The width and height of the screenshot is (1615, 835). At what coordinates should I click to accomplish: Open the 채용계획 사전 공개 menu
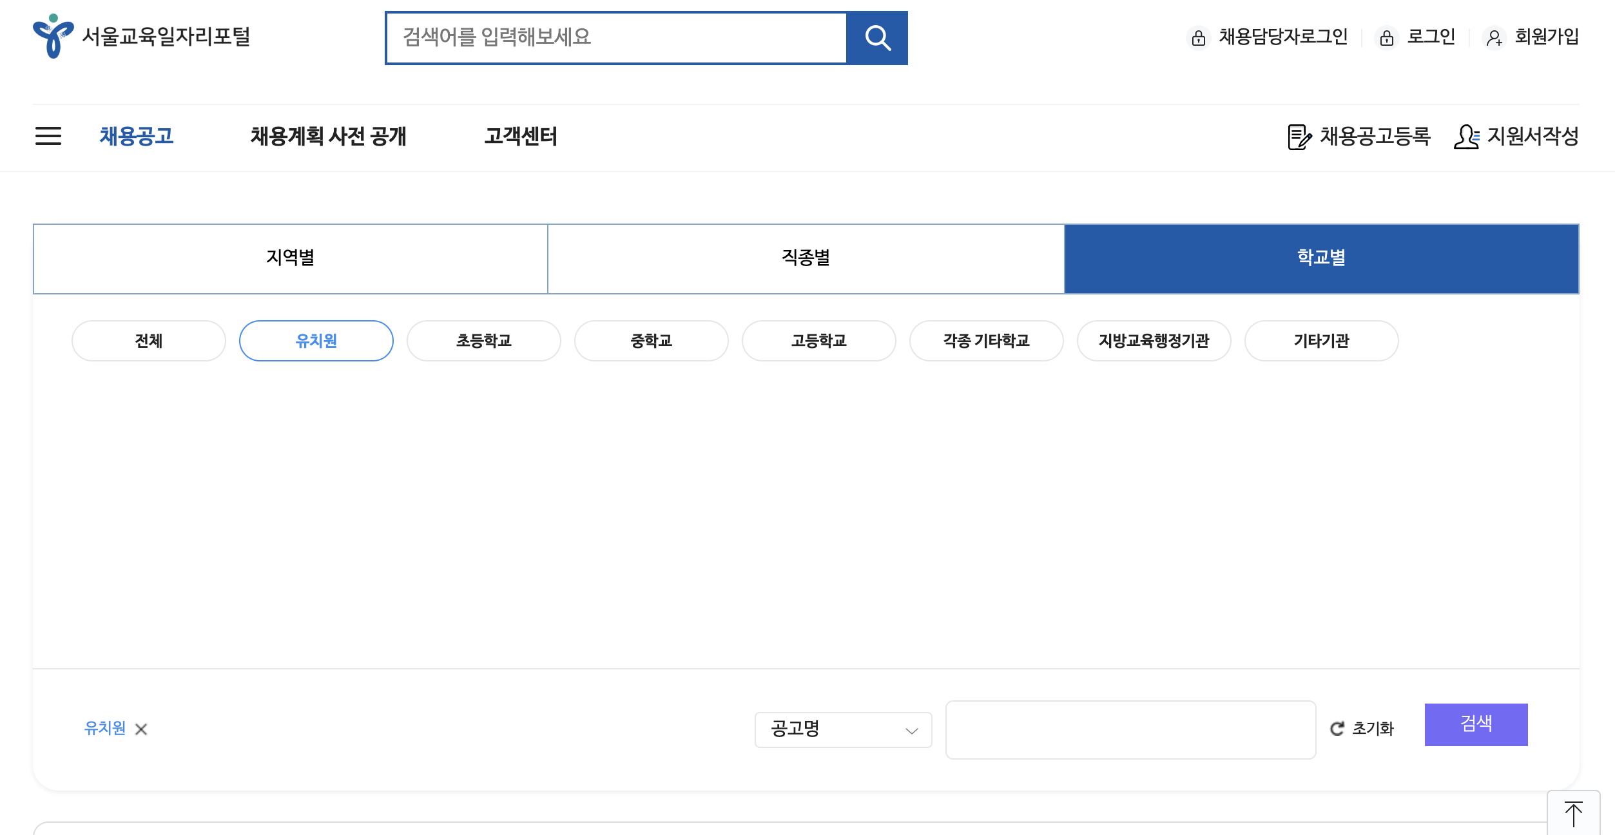tap(328, 136)
